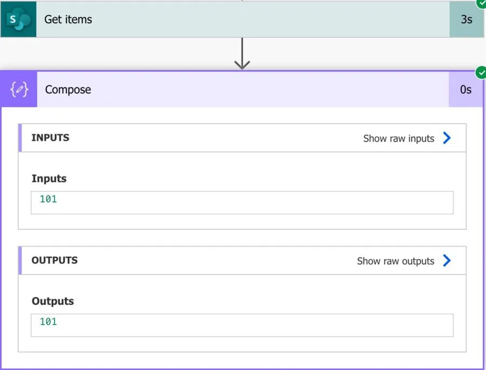Open the Show raw outputs link
The width and height of the screenshot is (486, 370).
[x=395, y=261]
